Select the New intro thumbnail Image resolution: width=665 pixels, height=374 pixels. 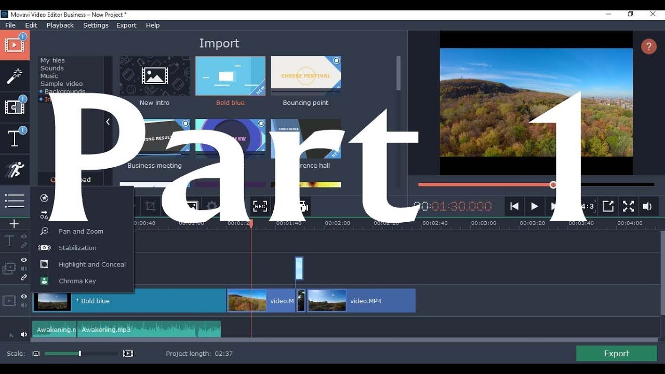154,76
